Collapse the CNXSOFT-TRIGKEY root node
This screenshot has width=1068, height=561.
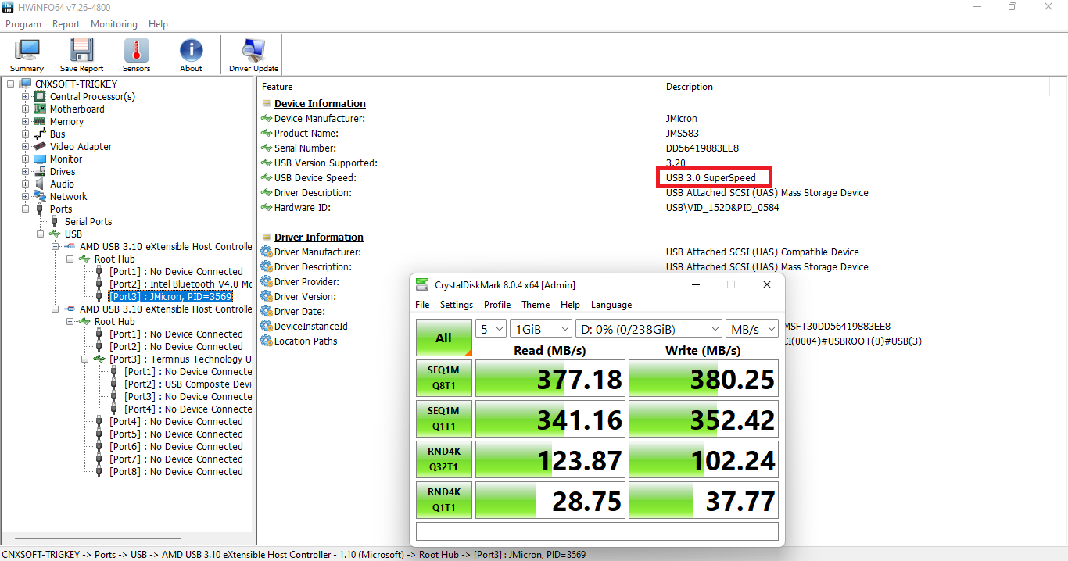coord(11,84)
